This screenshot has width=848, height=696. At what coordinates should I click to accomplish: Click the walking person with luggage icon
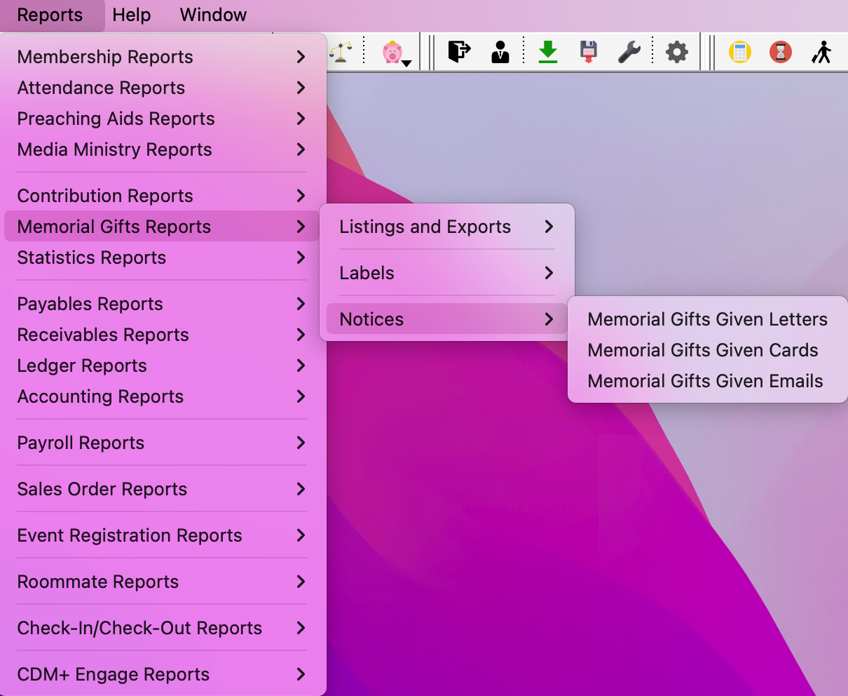[821, 52]
